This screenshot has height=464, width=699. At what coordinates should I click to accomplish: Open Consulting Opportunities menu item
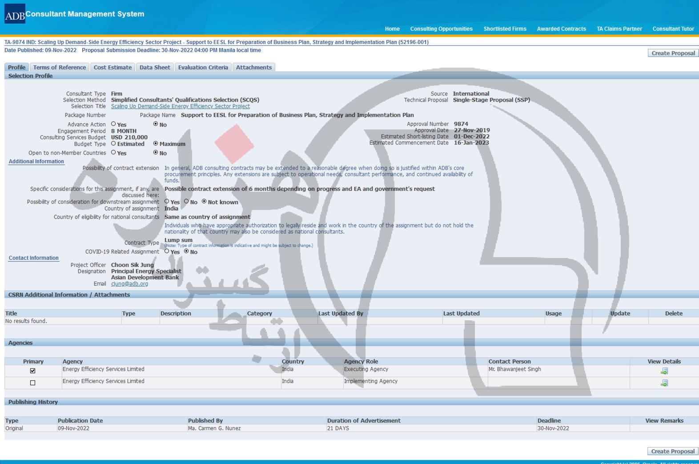coord(442,29)
